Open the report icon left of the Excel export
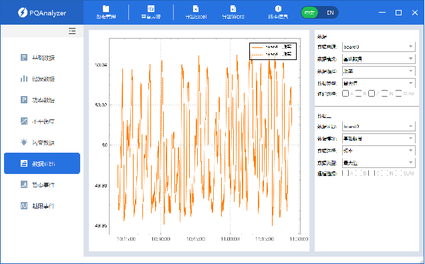Screen dimensions: 425x264 pyautogui.click(x=151, y=9)
